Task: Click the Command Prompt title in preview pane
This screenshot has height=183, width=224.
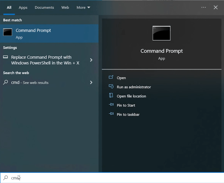Action: click(x=162, y=51)
